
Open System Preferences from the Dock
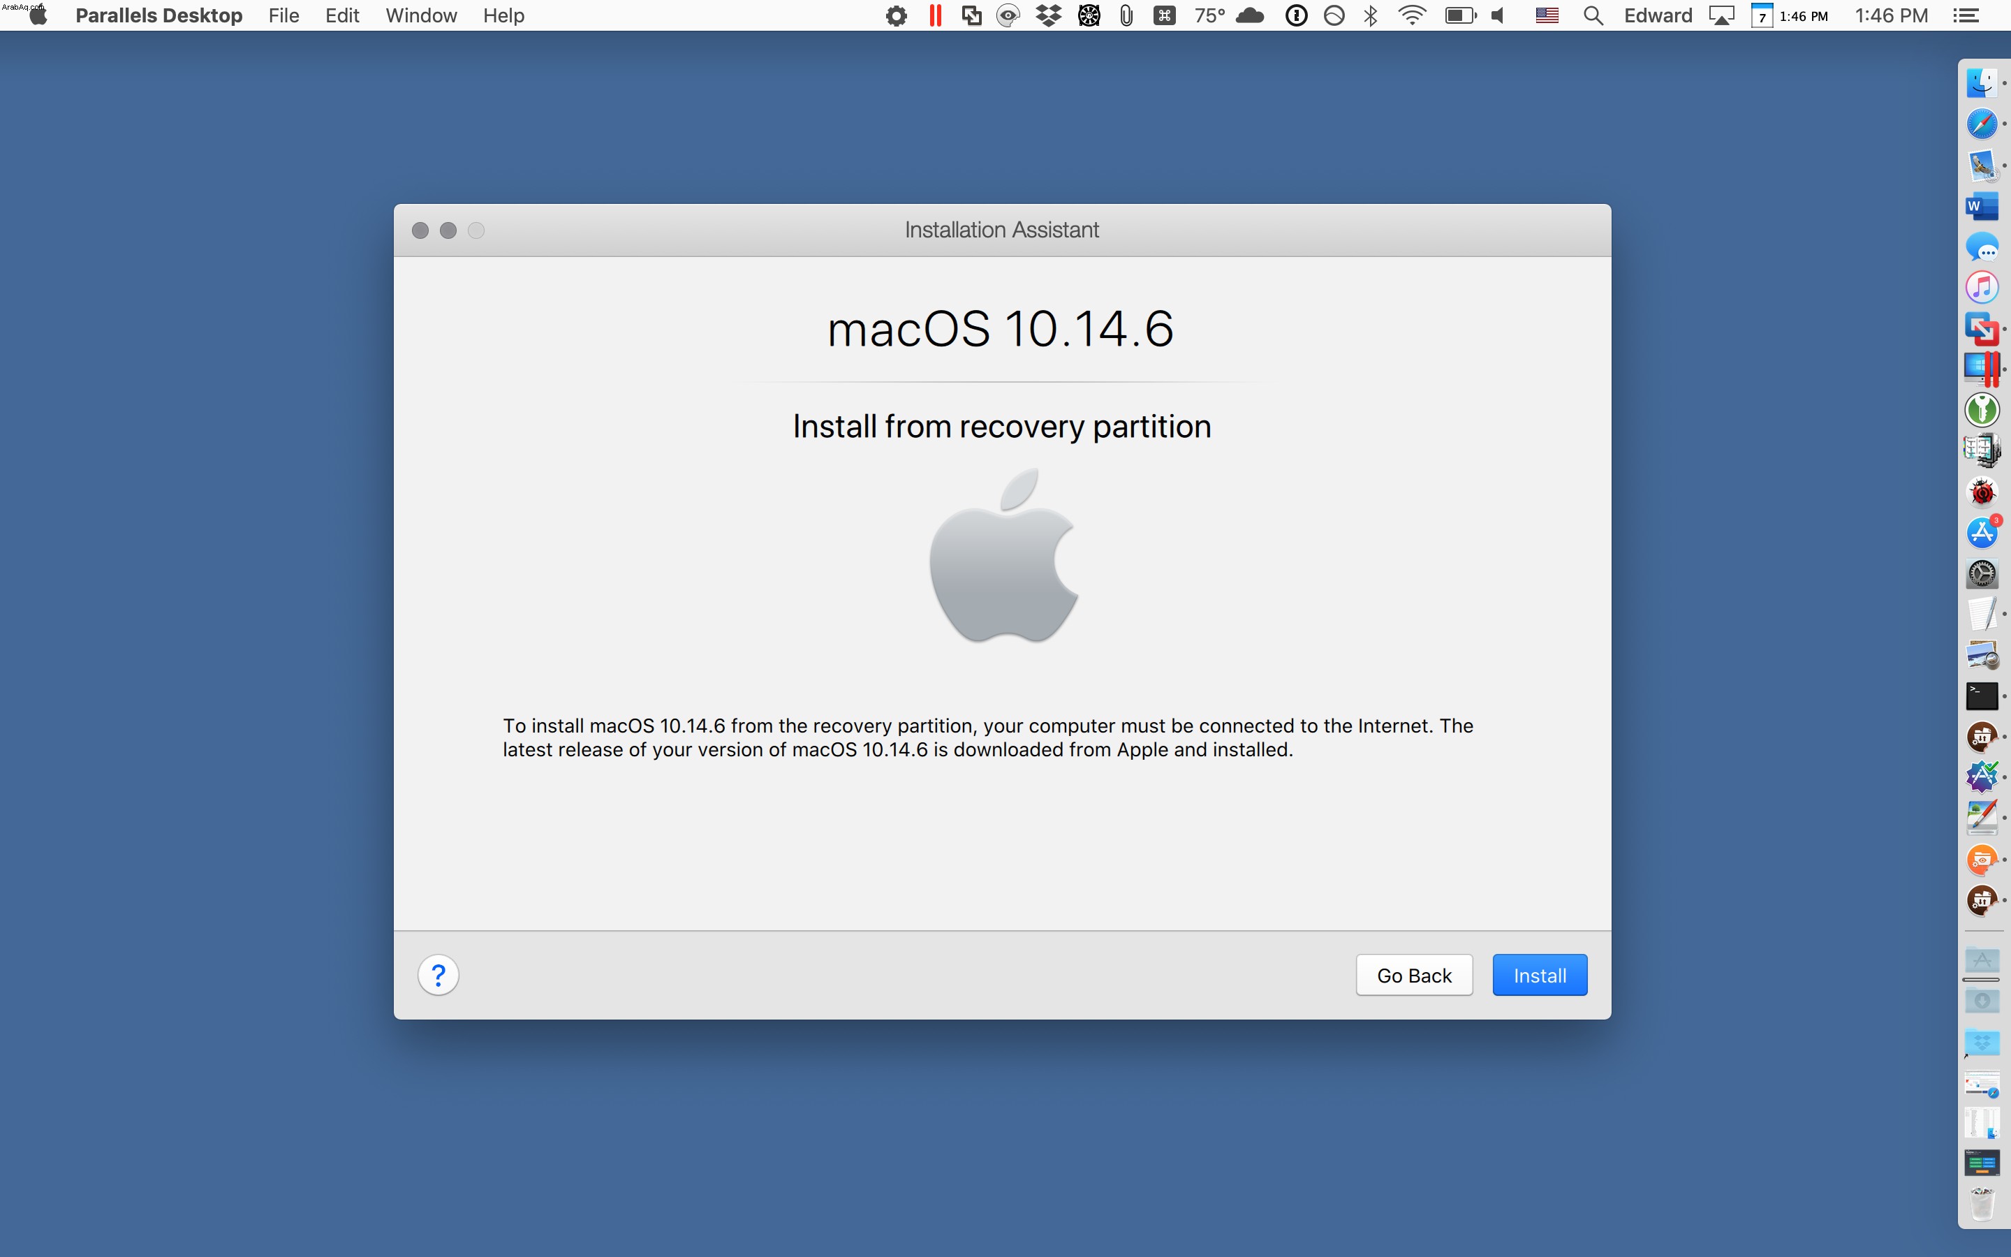[1981, 573]
